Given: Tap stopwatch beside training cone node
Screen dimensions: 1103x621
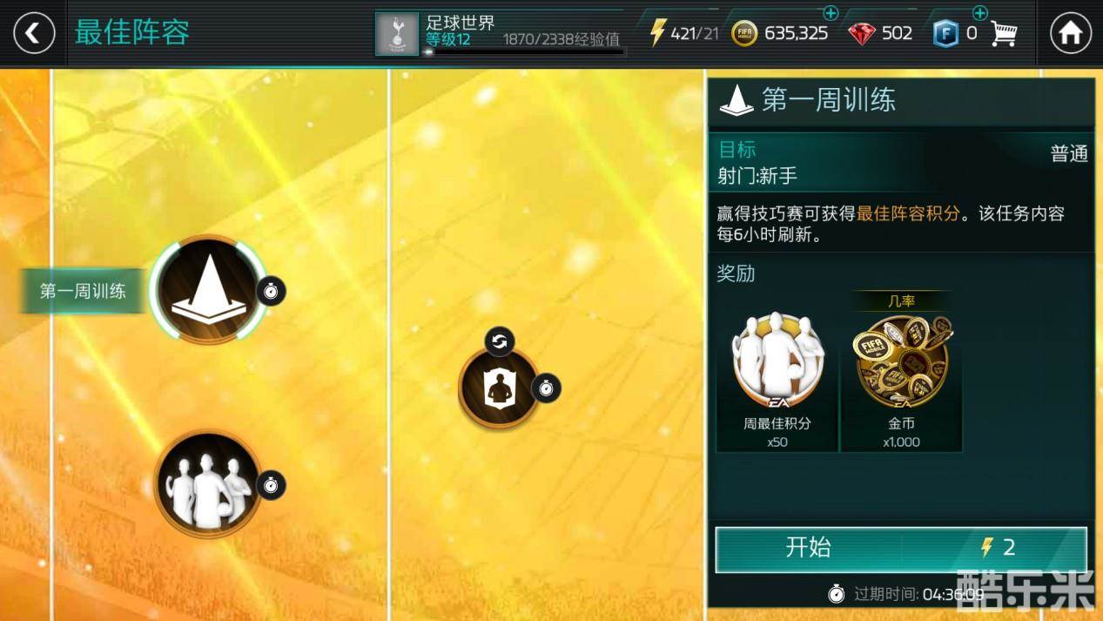Looking at the screenshot, I should click(271, 291).
